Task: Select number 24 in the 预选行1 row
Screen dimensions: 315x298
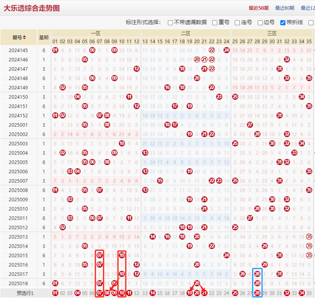Action: pyautogui.click(x=227, y=293)
